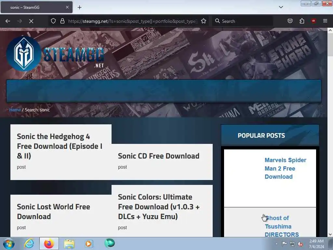Viewport: 333px width, 250px height.
Task: Bookmark this page with the star
Action: pos(204,21)
